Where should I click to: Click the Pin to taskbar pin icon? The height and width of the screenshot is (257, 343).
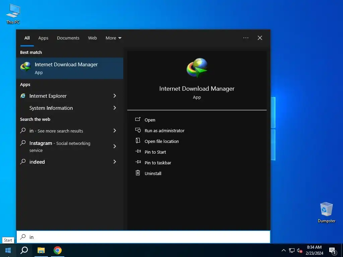[138, 162]
